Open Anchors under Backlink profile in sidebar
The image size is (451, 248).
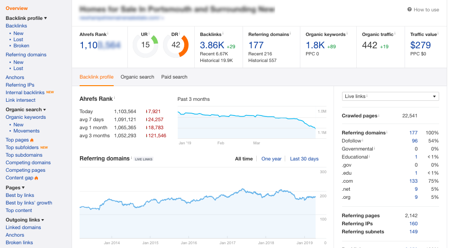tap(15, 77)
